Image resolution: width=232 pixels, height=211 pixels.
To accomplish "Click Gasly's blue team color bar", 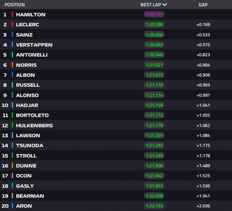I will [12, 186].
